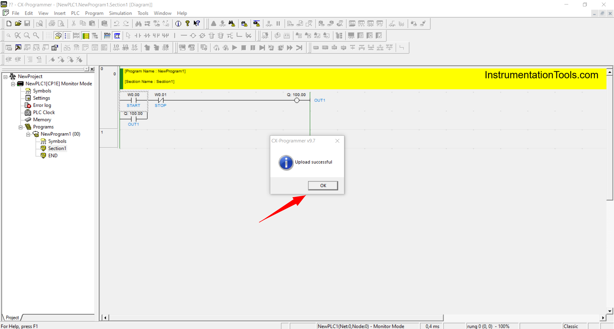This screenshot has width=614, height=329.
Task: Select the New Coil tool
Action: click(193, 36)
